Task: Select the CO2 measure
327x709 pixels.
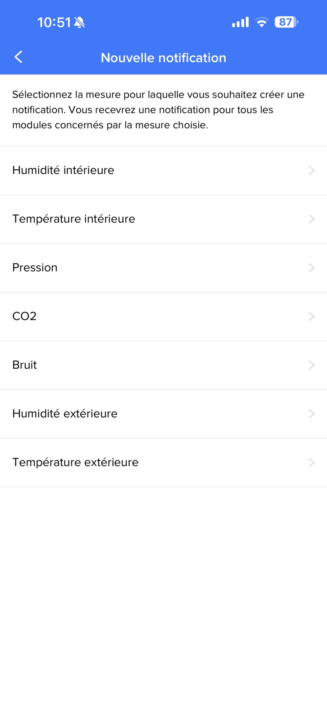Action: point(25,316)
